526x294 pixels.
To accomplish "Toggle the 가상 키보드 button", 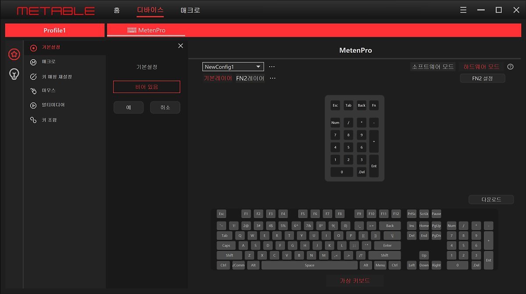I will [x=355, y=281].
